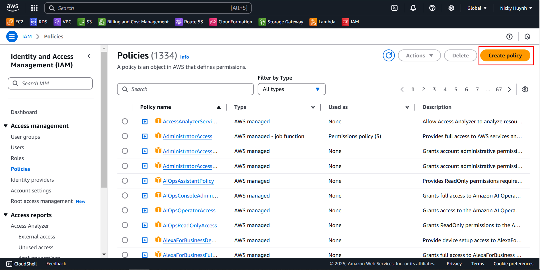540x270 pixels.
Task: Open the hexagon icon near info
Action: [527, 36]
